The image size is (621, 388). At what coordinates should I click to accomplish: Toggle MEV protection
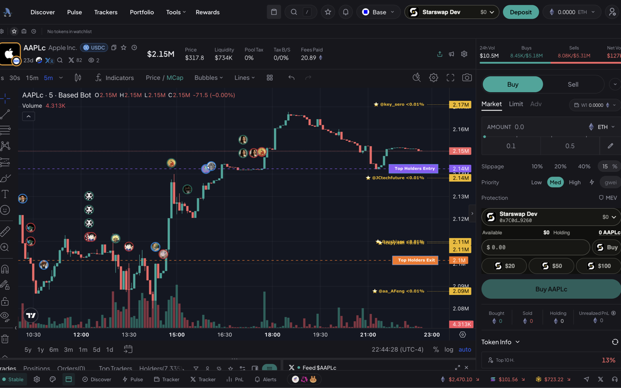[x=608, y=198]
